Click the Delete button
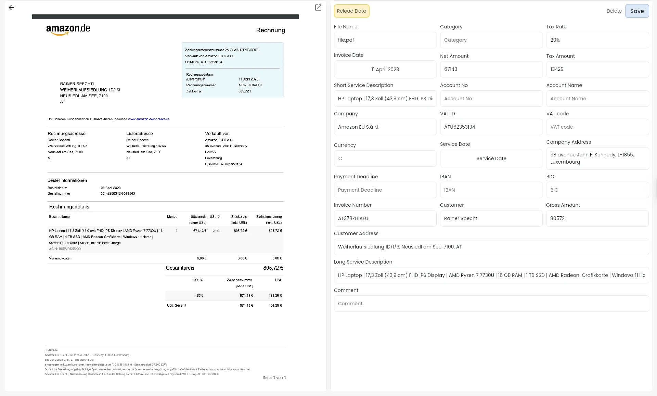 (614, 11)
